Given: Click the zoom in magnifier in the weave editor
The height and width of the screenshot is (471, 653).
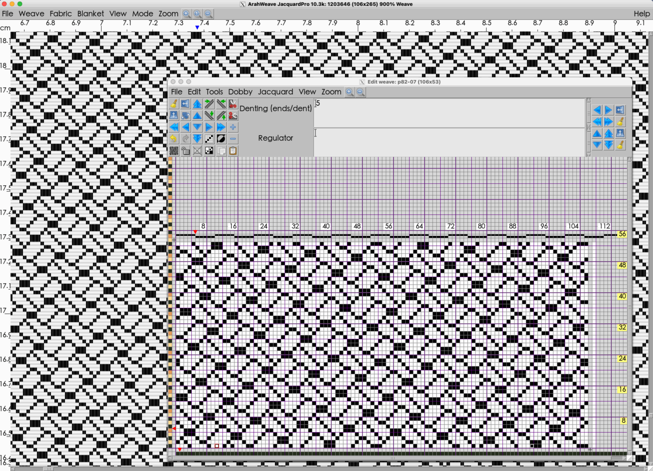Looking at the screenshot, I should [349, 92].
